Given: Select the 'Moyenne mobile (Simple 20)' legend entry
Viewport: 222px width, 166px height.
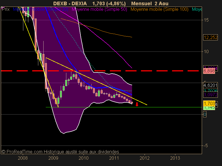Looking at the screenshot, I should pos(41,9).
